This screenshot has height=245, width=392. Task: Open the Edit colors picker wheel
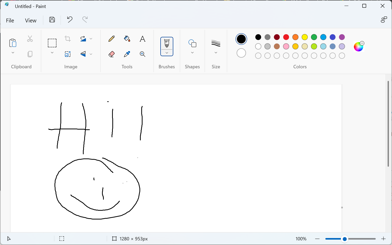(x=358, y=46)
